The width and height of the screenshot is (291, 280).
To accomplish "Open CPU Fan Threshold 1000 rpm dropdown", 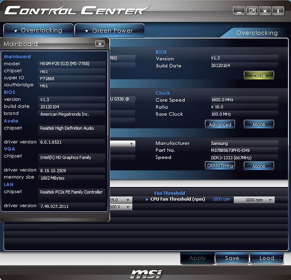I will (x=254, y=200).
